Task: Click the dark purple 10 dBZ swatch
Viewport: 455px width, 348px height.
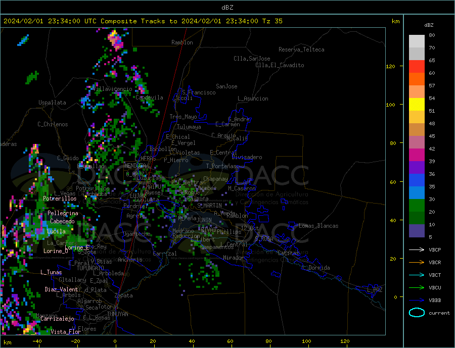Action: pyautogui.click(x=417, y=230)
